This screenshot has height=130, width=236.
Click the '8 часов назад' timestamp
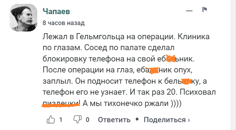63,23
